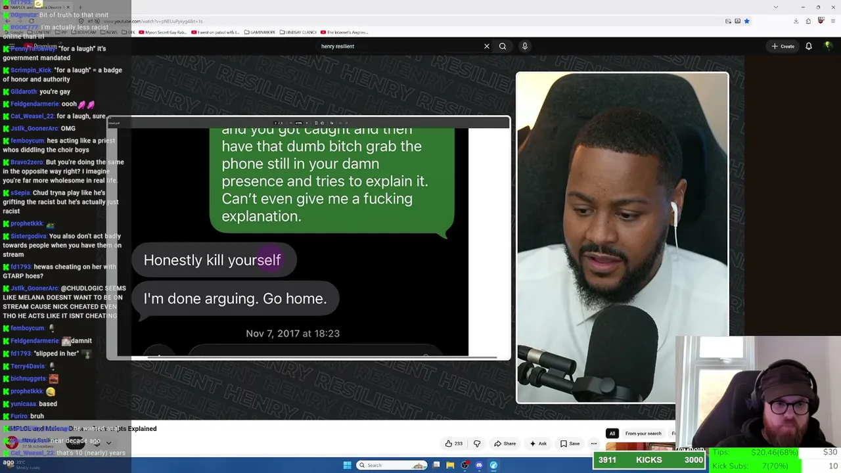Click the Kick Subs '7(70%)' goal bar
This screenshot has height=473, width=841.
tap(775, 466)
